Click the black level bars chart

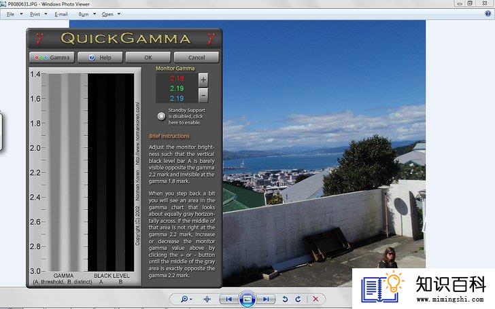pyautogui.click(x=111, y=172)
